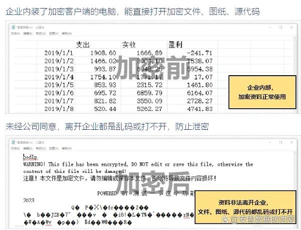
Task: Open the 编辑(E) menu in the table Notepad window
Action: click(28, 34)
